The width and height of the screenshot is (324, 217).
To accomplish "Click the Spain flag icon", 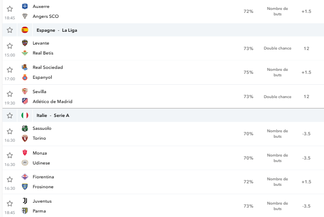I will click(25, 30).
